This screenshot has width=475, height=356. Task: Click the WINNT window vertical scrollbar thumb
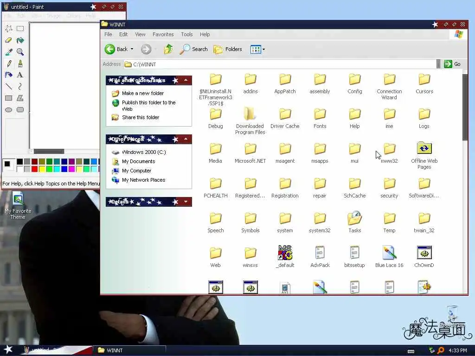click(465, 107)
